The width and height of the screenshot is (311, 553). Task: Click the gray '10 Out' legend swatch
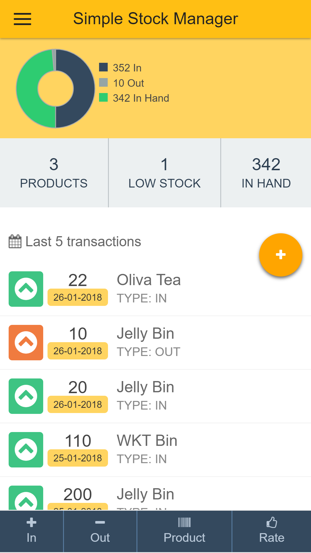pos(103,83)
